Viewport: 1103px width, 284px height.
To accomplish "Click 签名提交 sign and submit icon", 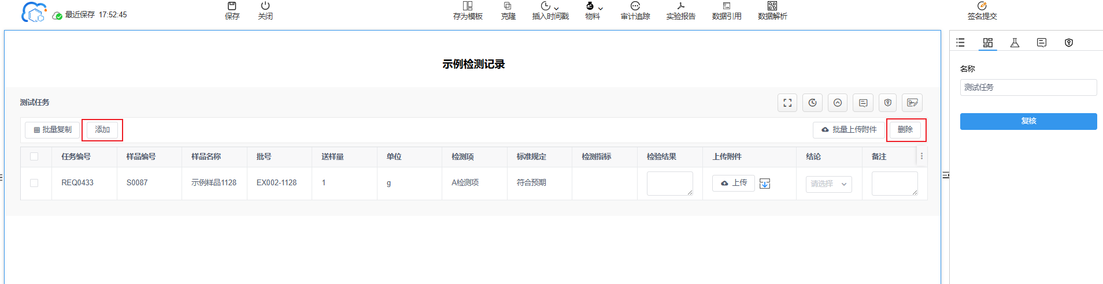I will click(982, 10).
